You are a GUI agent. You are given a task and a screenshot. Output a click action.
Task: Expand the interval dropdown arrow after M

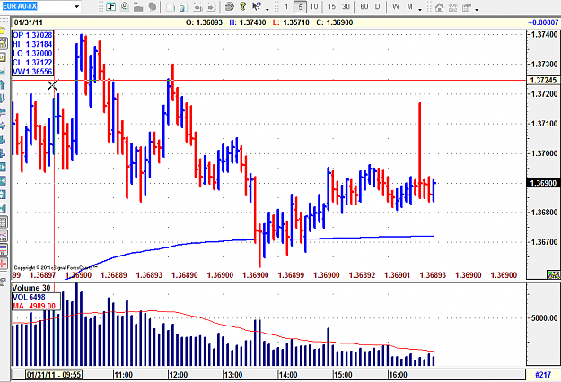coord(420,9)
